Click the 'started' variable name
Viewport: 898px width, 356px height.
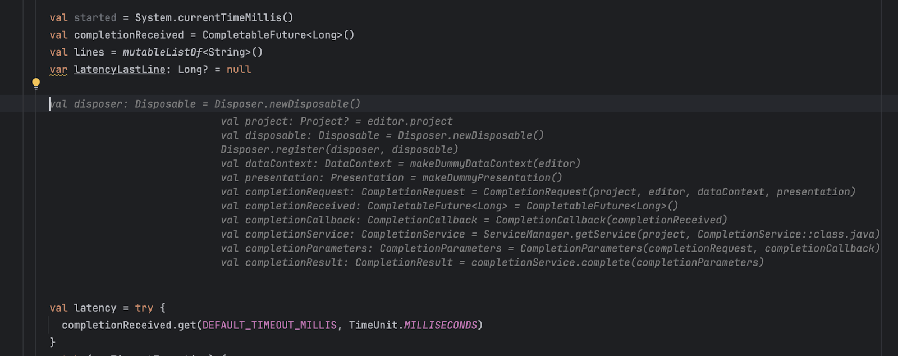coord(95,18)
